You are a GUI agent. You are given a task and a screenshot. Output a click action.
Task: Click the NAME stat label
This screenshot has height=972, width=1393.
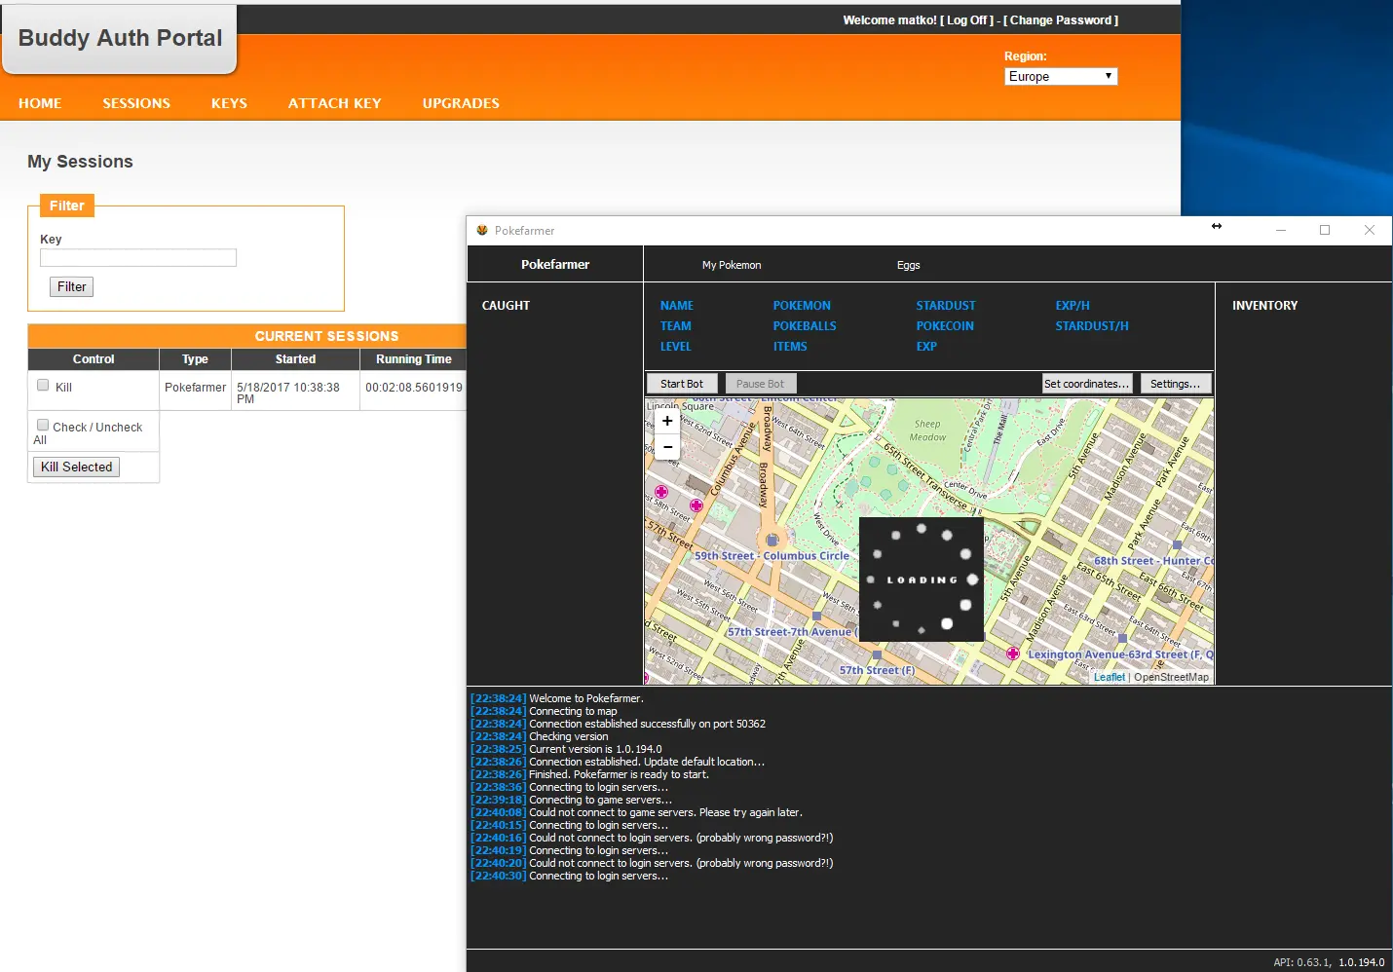pyautogui.click(x=677, y=306)
